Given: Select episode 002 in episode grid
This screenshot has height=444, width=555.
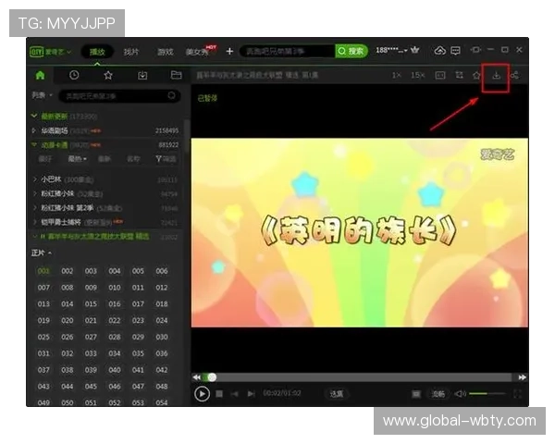Looking at the screenshot, I should click(x=68, y=271).
